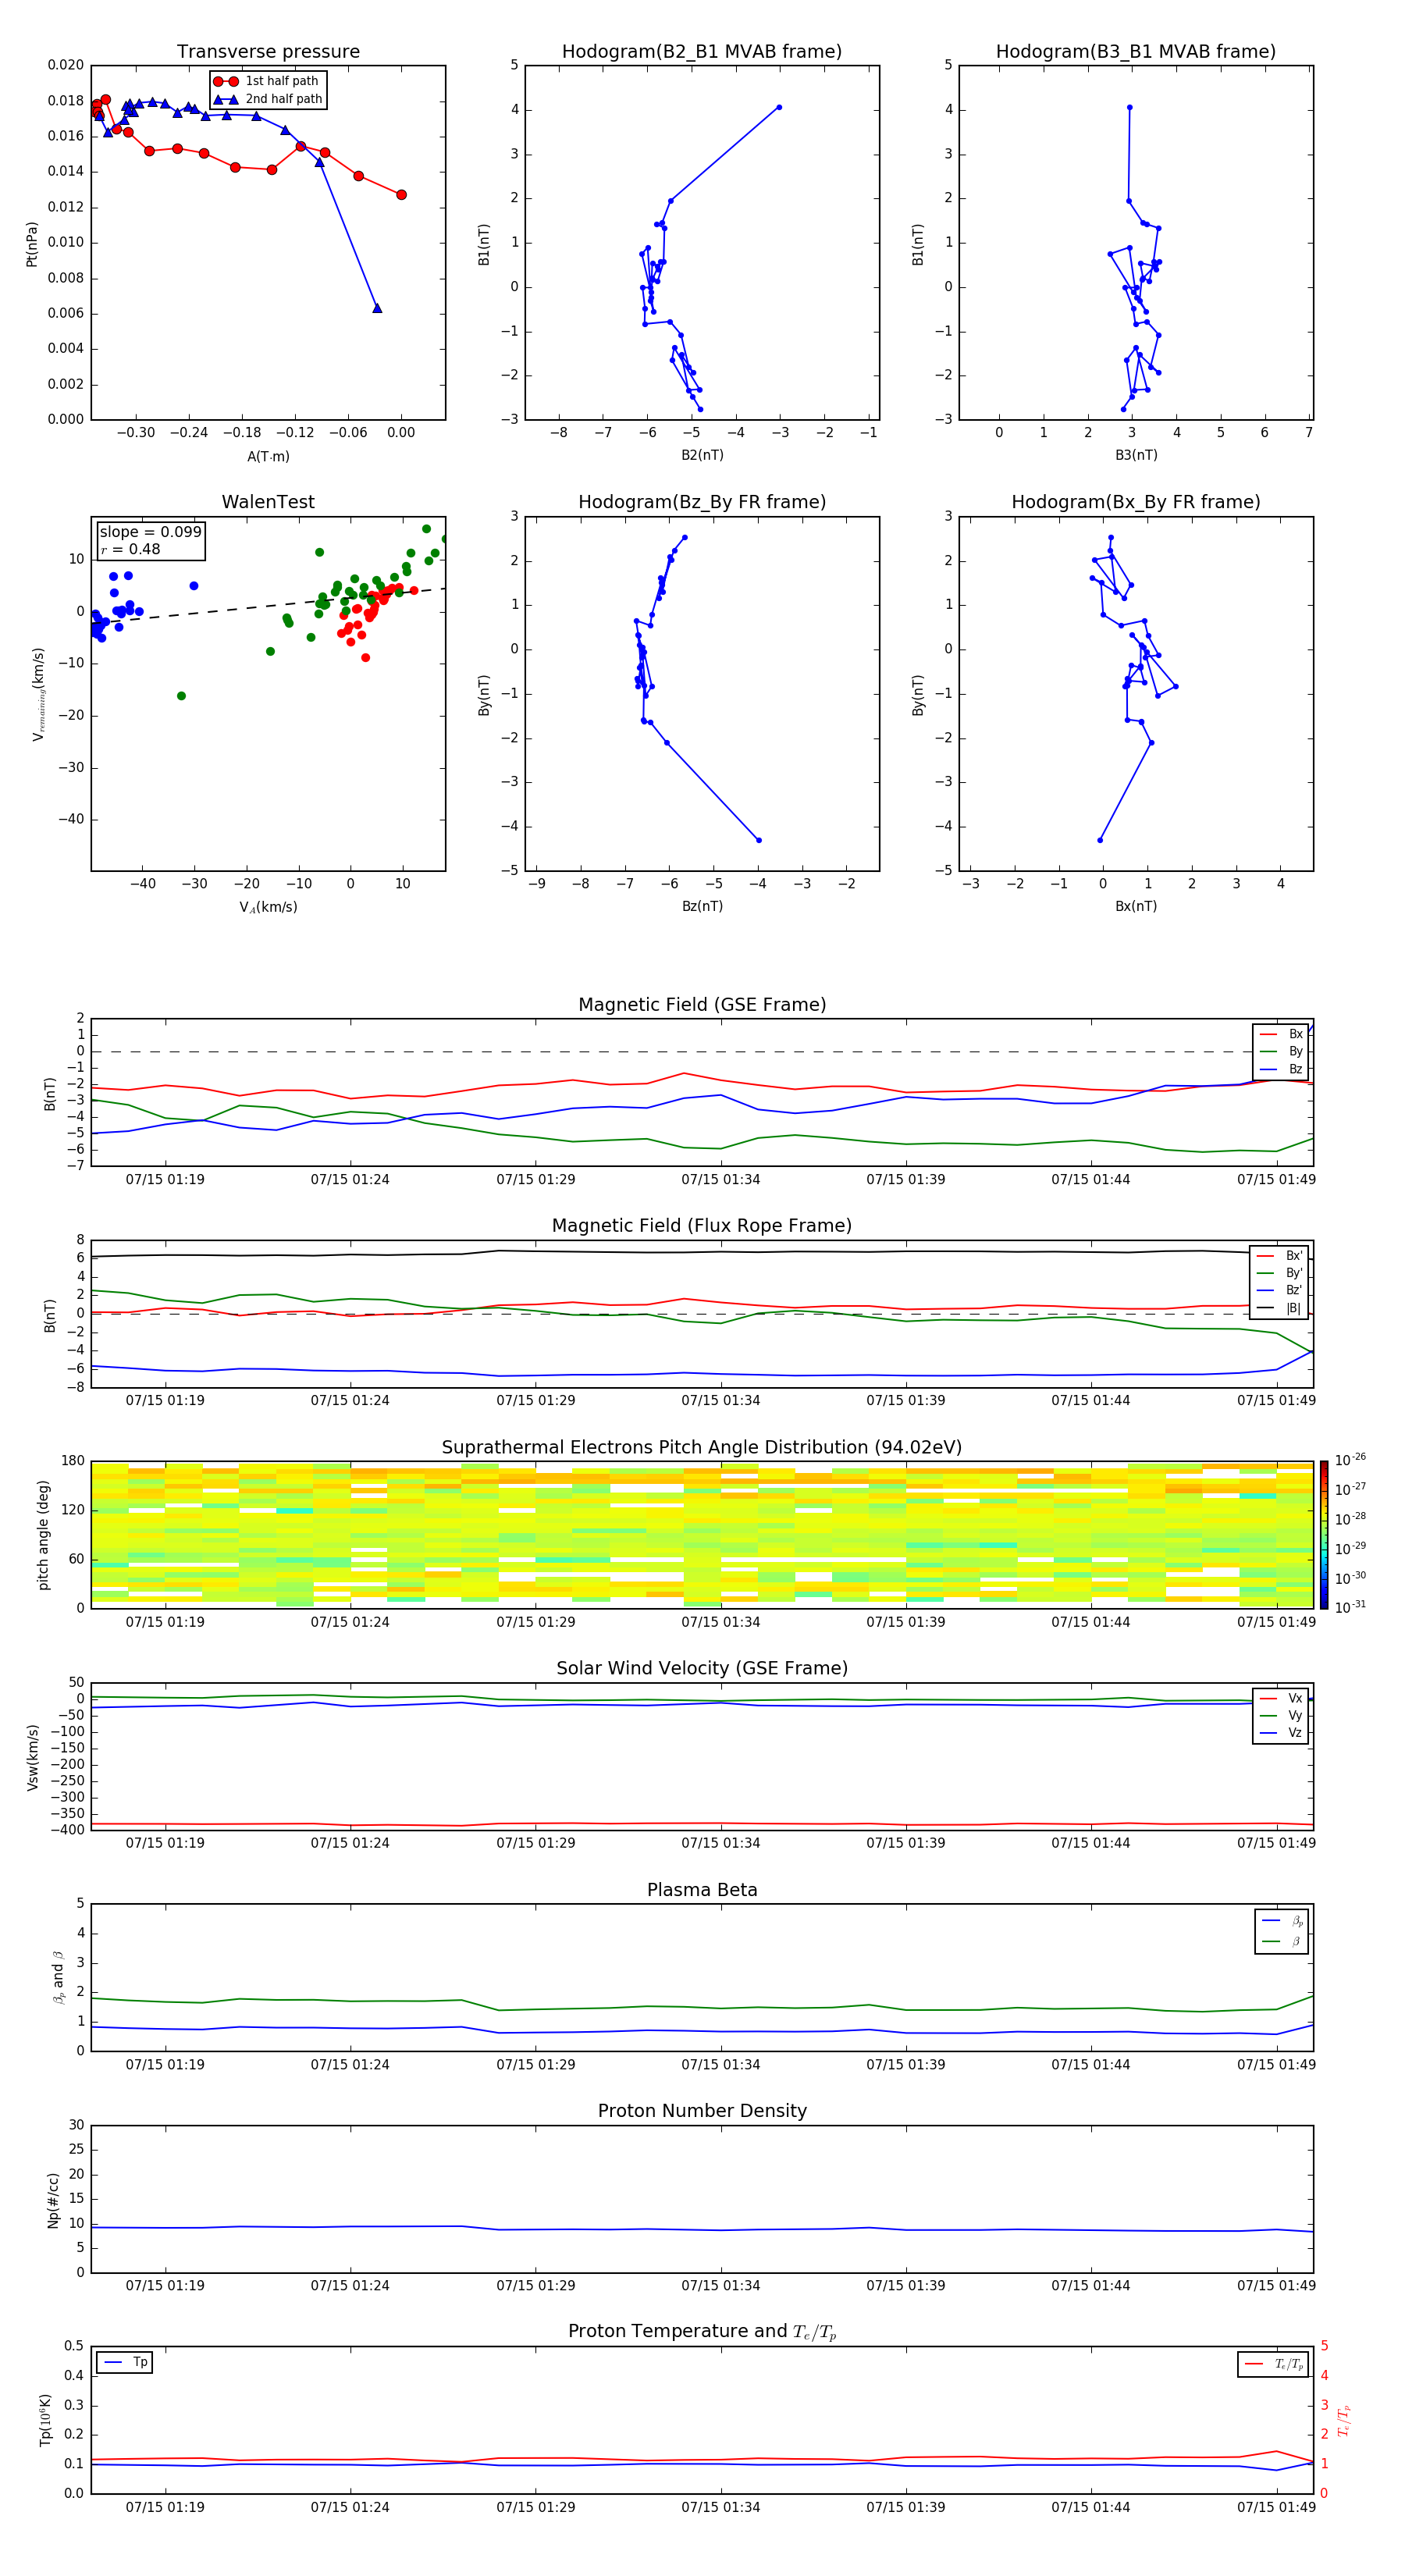The width and height of the screenshot is (1405, 2576).
Task: Click the 'Magnetic Field (GSE Frame)' title
Action: tap(702, 1005)
